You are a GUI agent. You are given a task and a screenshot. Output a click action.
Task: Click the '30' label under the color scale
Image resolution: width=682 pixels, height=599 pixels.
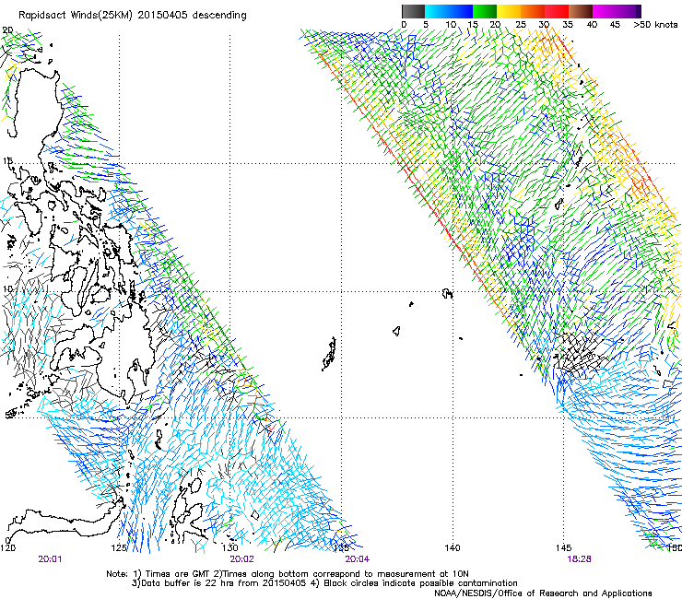(544, 25)
